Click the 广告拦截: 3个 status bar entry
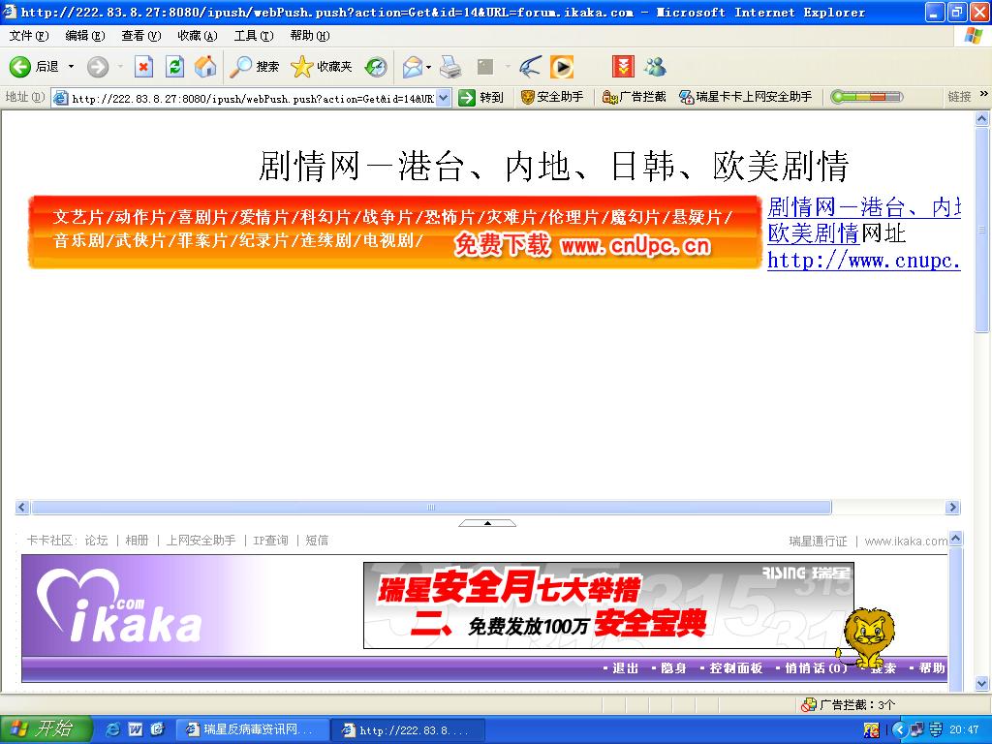Image resolution: width=992 pixels, height=744 pixels. click(849, 705)
